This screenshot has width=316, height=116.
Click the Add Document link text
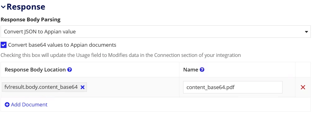click(29, 105)
